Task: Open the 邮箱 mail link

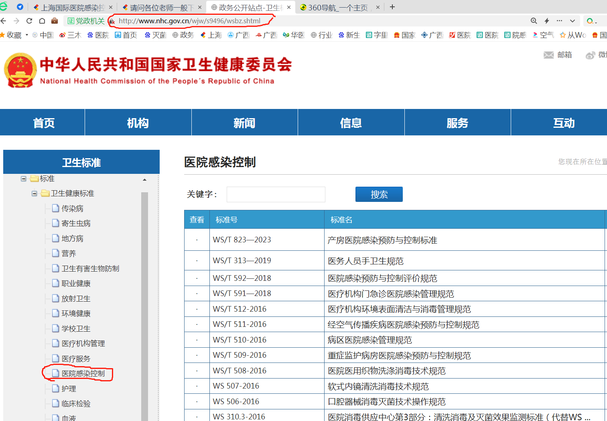Action: tap(558, 55)
